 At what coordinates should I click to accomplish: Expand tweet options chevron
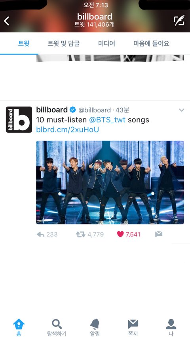[182, 110]
